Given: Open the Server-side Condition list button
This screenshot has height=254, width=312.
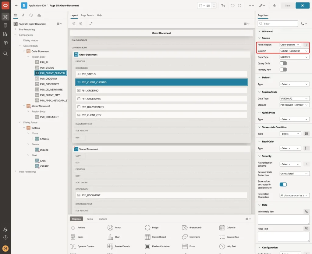Looking at the screenshot, I should pyautogui.click(x=307, y=134).
